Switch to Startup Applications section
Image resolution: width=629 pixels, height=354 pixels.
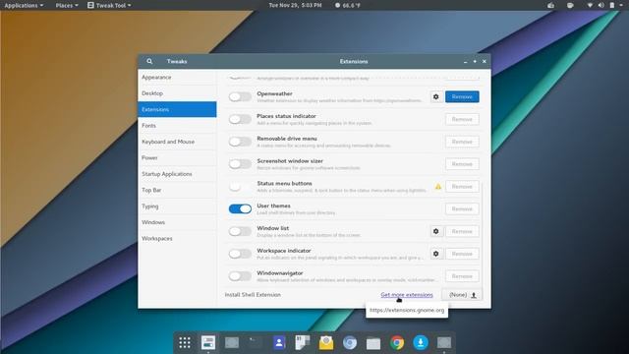point(177,174)
